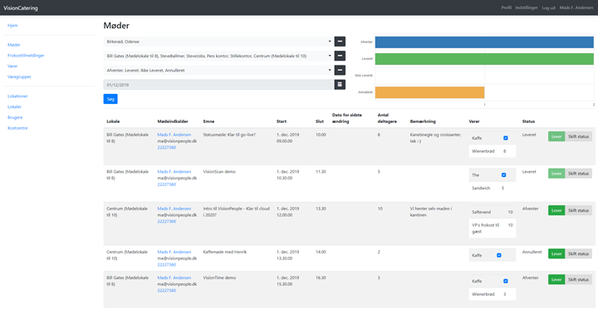The width and height of the screenshot is (598, 310).
Task: Open the calendar icon next to the date field
Action: [x=340, y=85]
